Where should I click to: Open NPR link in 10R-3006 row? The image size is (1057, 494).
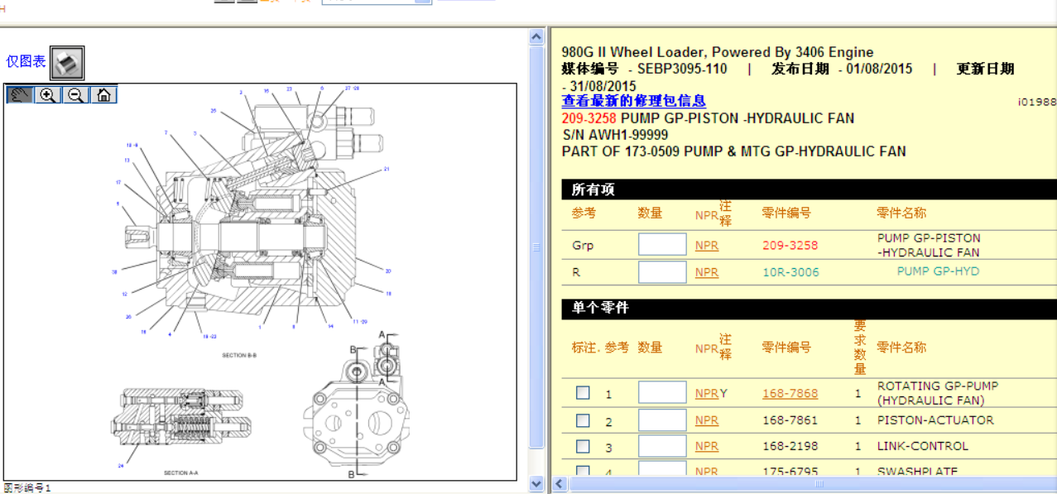point(707,272)
